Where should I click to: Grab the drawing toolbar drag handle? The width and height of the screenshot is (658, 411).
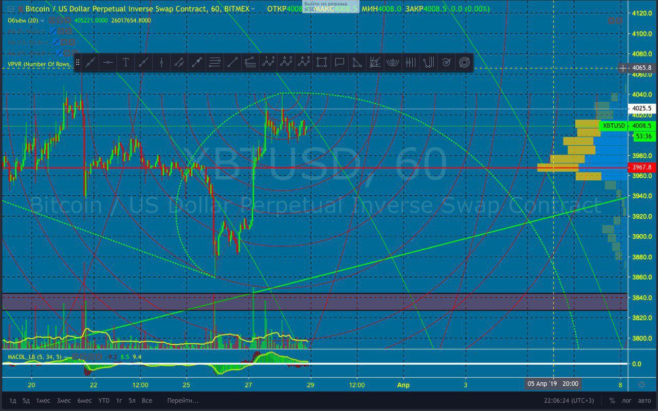[78, 63]
